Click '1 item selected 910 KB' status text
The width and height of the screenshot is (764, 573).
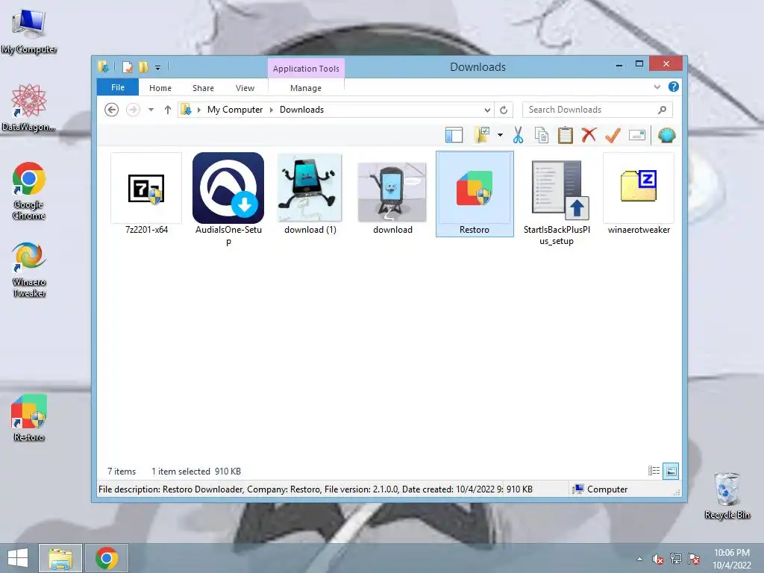pos(196,472)
